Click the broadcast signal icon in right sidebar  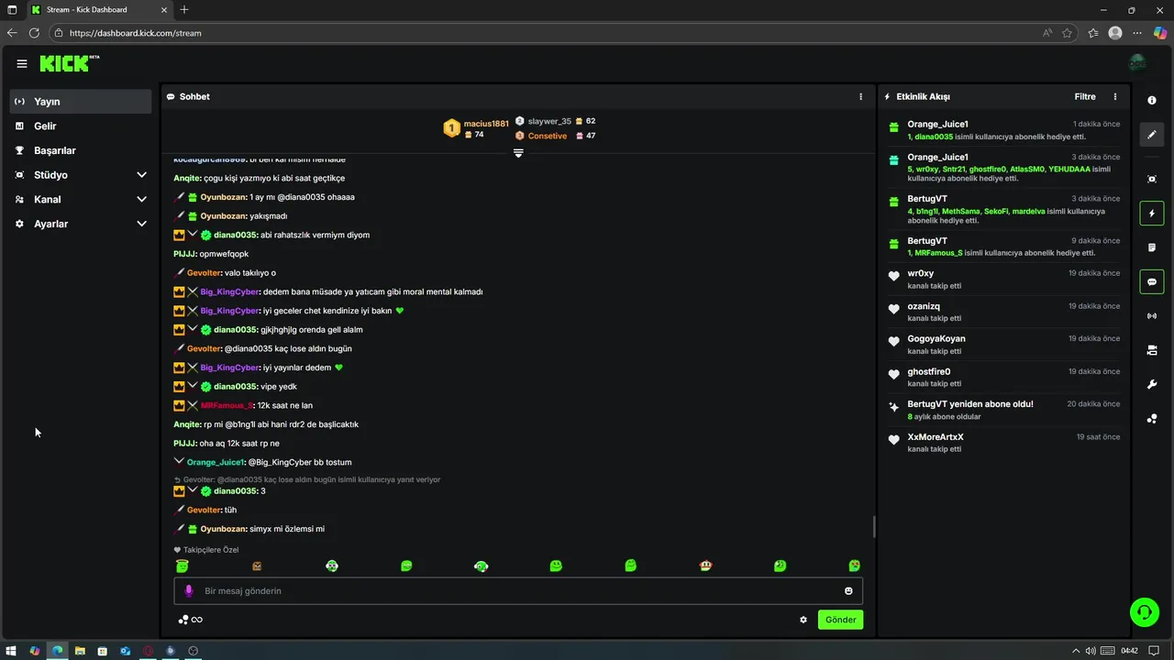coord(1152,316)
